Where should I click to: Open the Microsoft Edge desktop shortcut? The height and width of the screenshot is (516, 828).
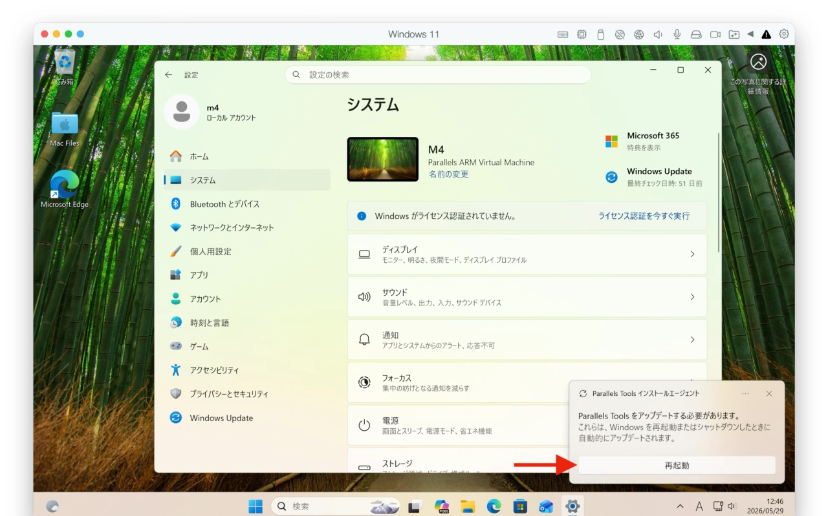click(x=65, y=189)
